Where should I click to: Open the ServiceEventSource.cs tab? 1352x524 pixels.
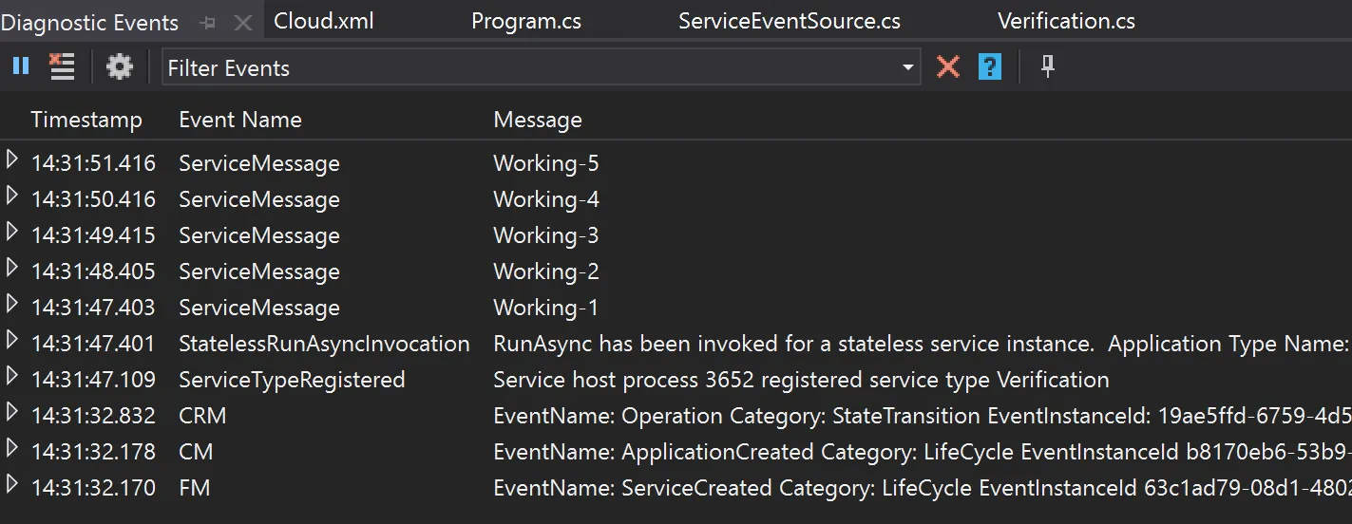(790, 21)
